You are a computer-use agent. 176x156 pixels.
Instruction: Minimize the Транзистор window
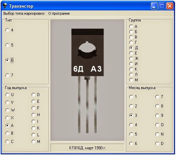pos(154,6)
